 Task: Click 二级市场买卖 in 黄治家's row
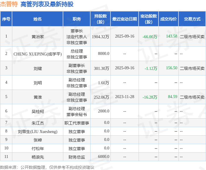tap(192, 37)
